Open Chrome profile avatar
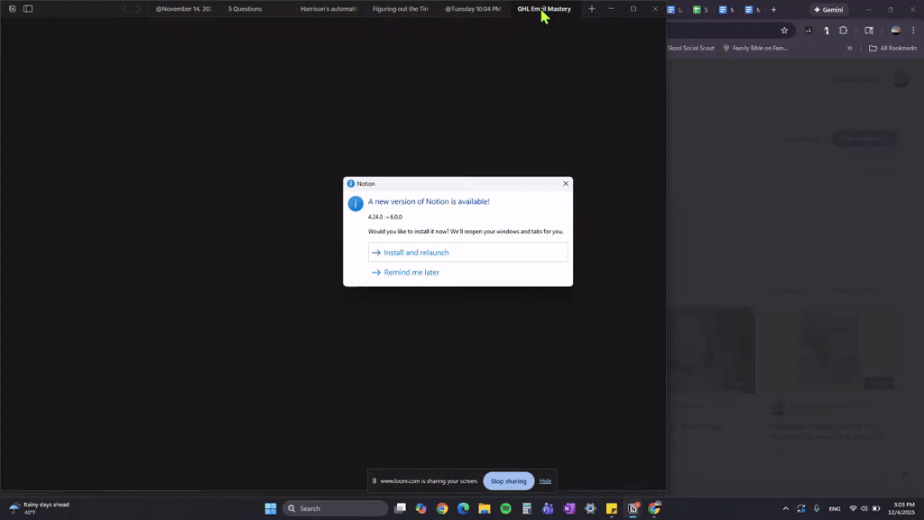Viewport: 924px width, 520px height. [896, 31]
